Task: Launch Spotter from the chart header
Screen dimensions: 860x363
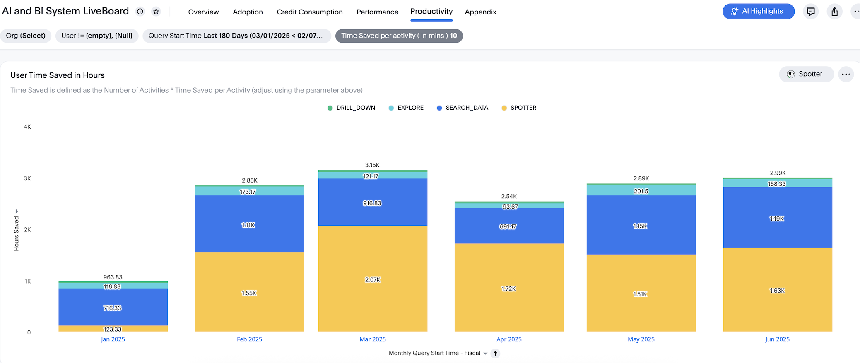Action: point(806,74)
